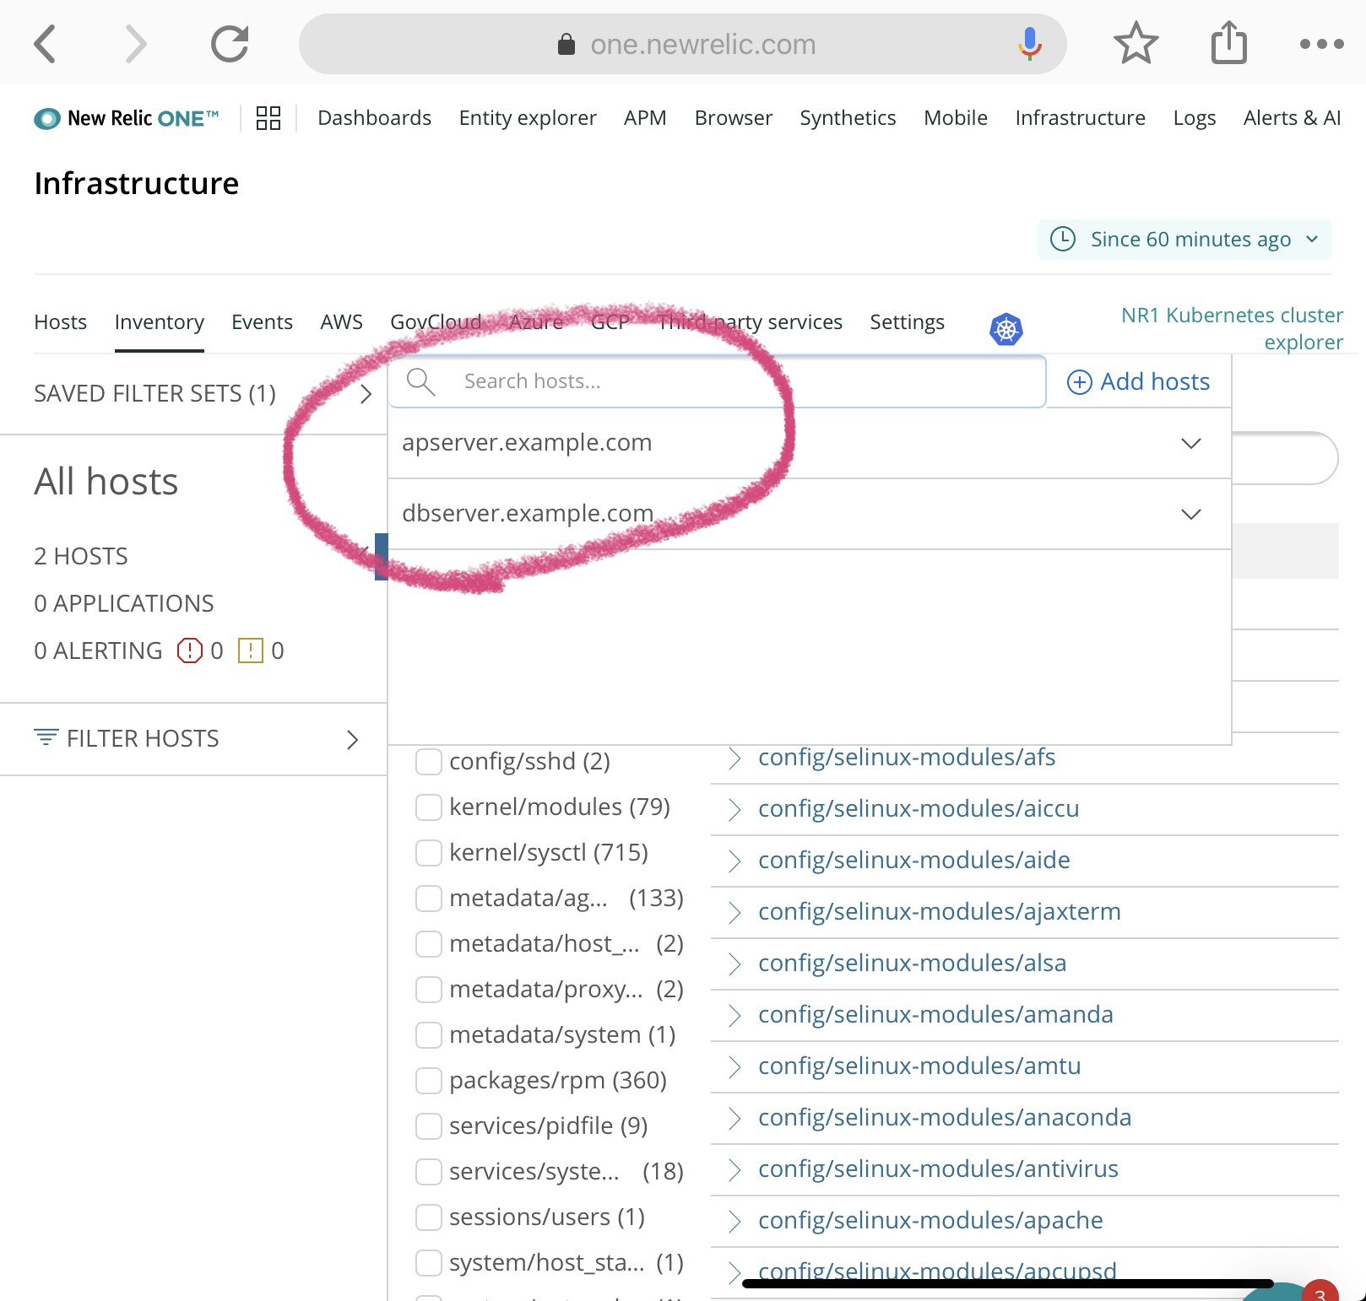The width and height of the screenshot is (1366, 1301).
Task: Open the browser three-dots menu
Action: [1321, 44]
